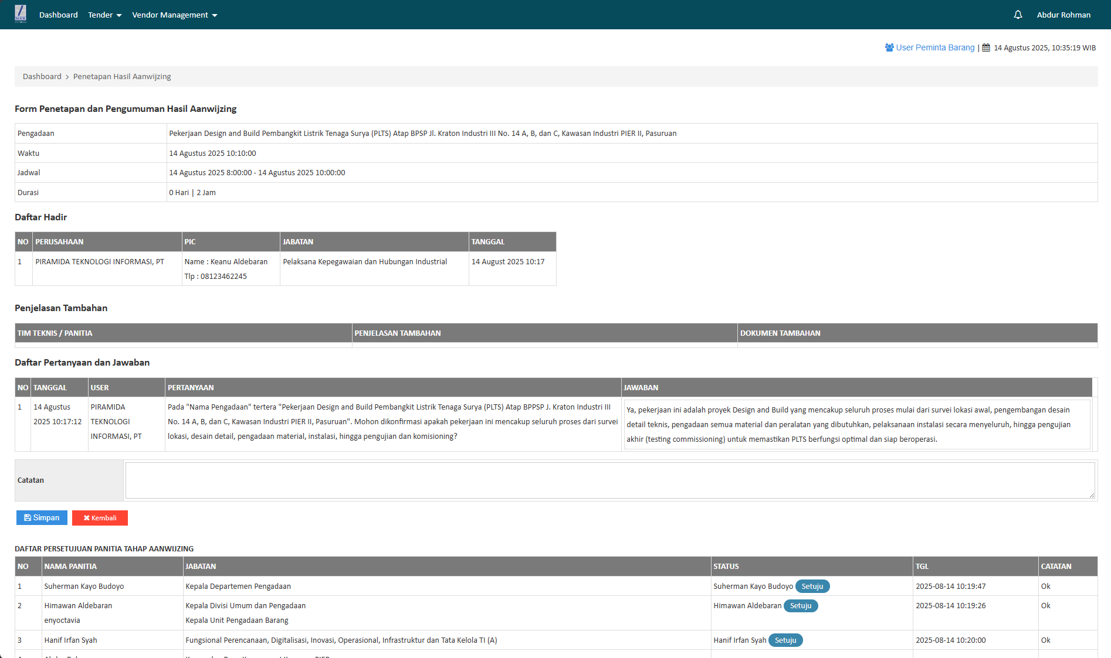Click the Durasi value 0 Hari | 2 Jam
The height and width of the screenshot is (658, 1111).
[192, 193]
